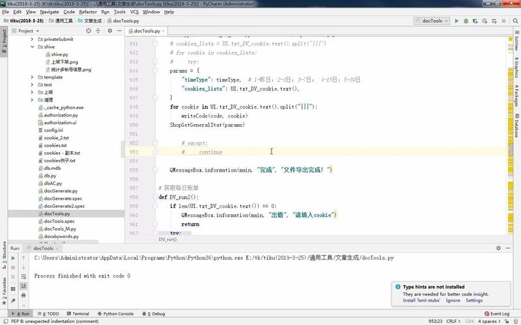Open the Refactor menu
Viewport: 521px width, 325px height.
[88, 12]
